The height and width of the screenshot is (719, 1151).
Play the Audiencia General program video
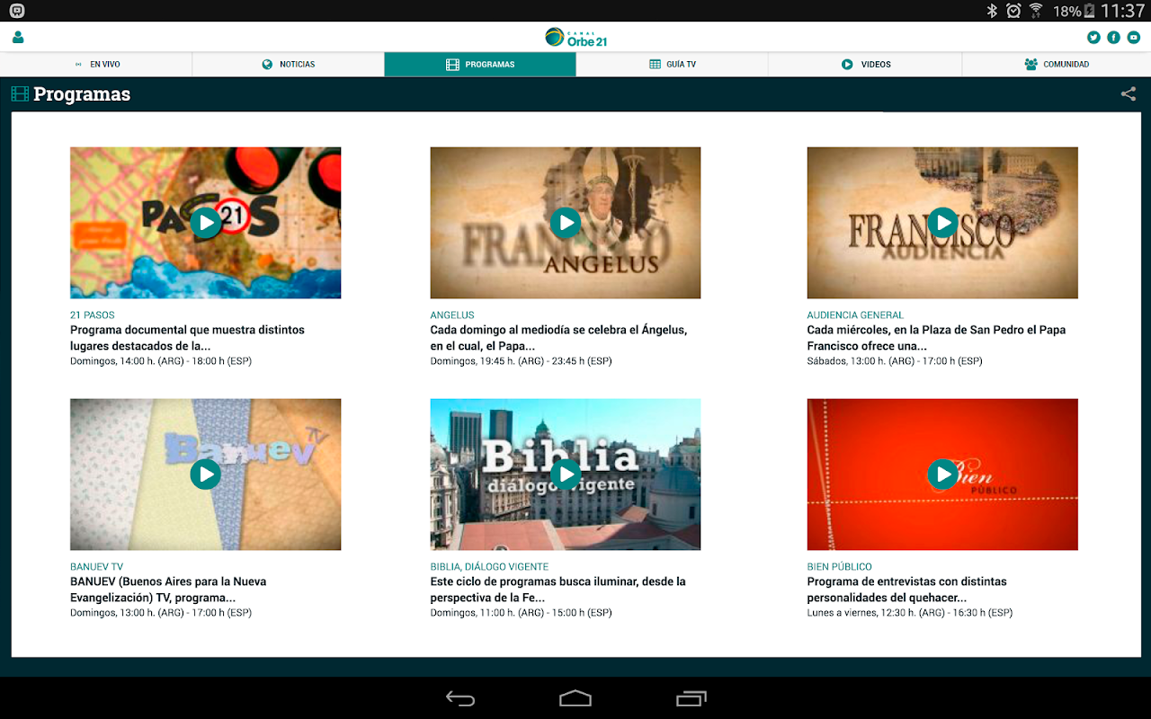[942, 223]
